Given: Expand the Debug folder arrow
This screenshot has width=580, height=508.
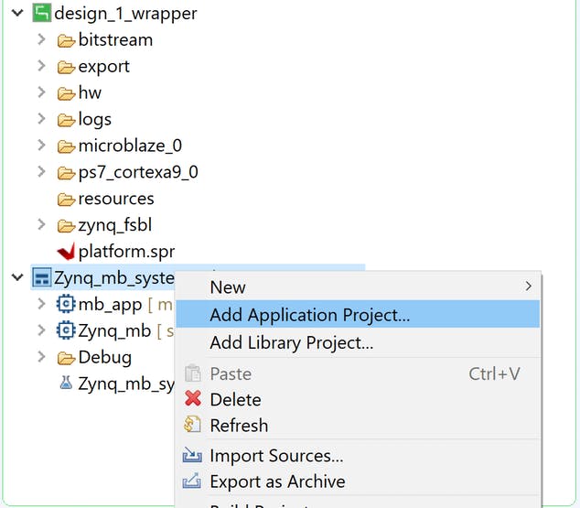Looking at the screenshot, I should click(41, 357).
